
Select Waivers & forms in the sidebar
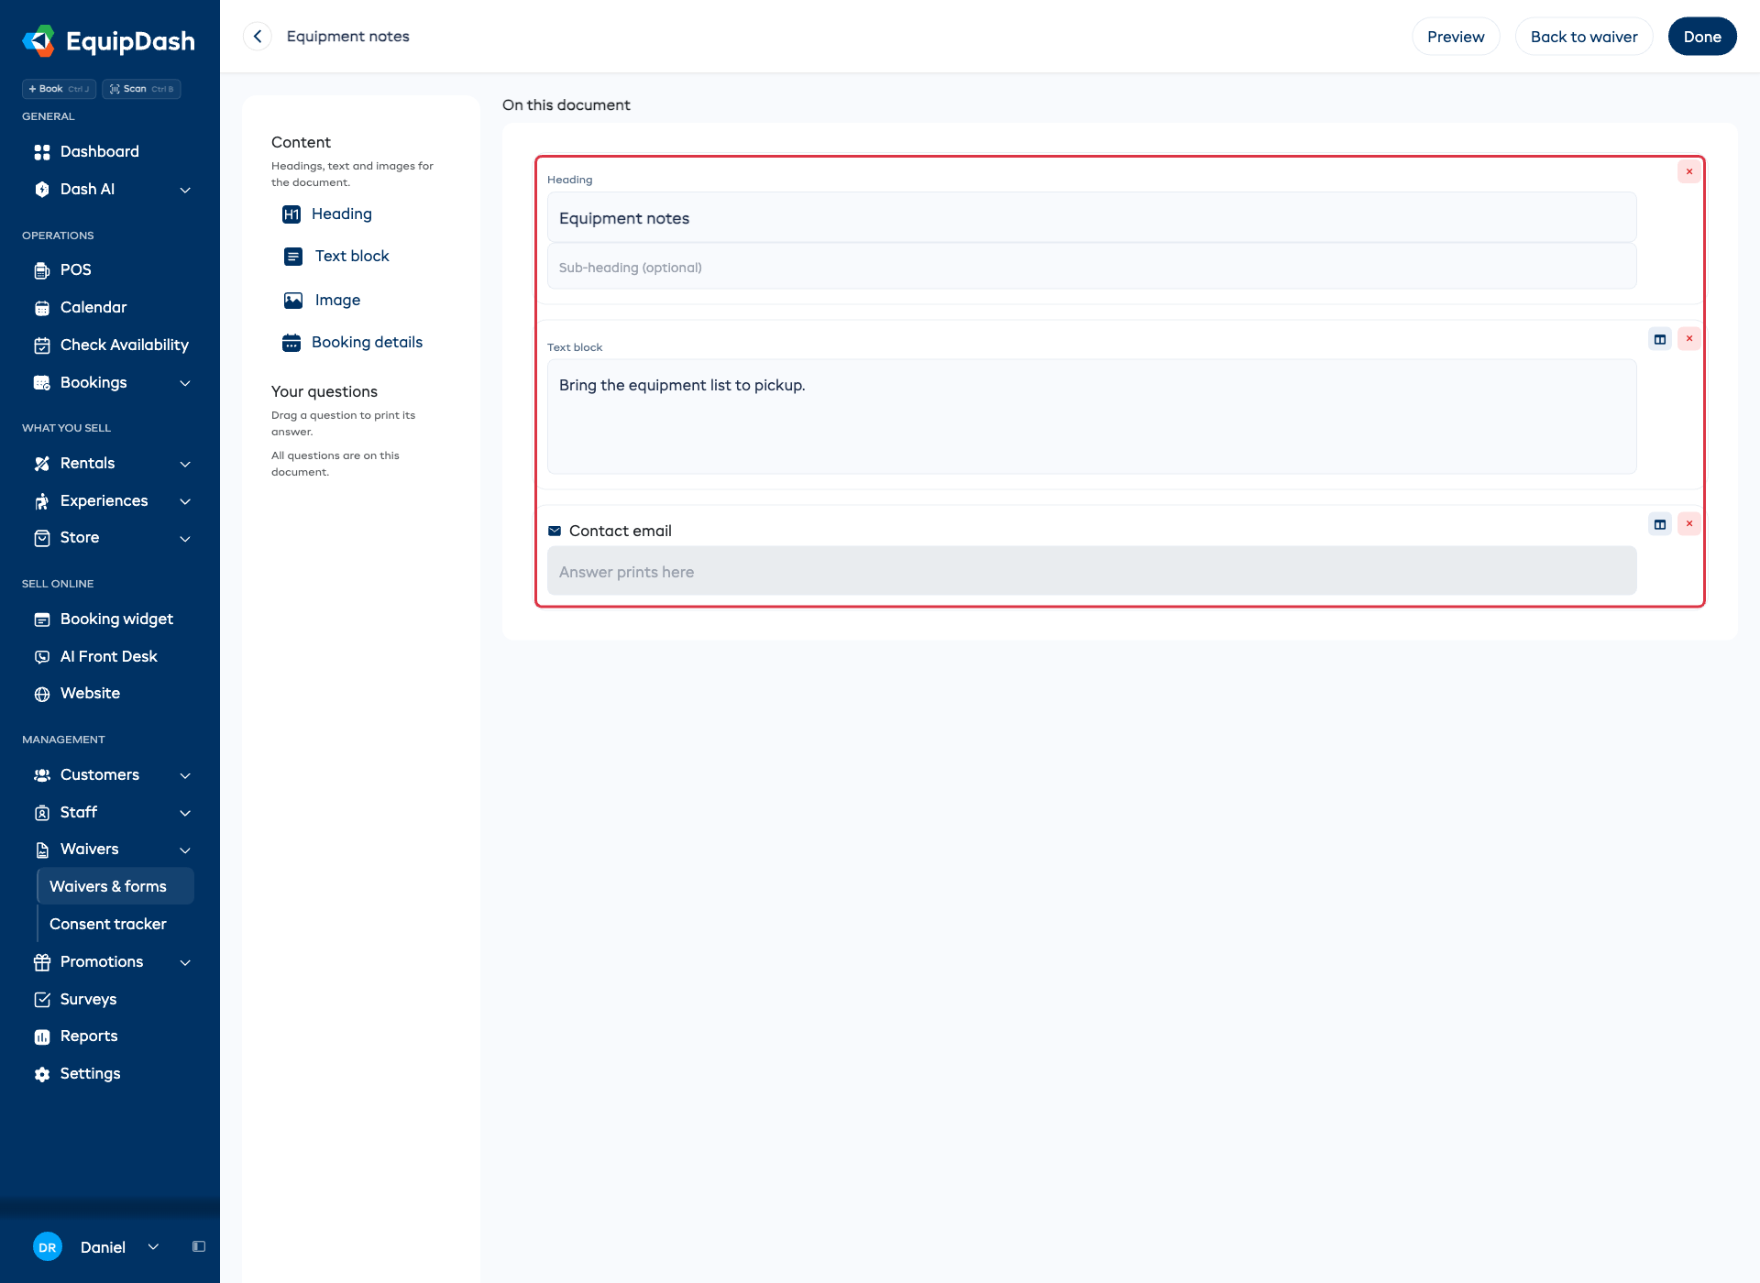click(115, 887)
